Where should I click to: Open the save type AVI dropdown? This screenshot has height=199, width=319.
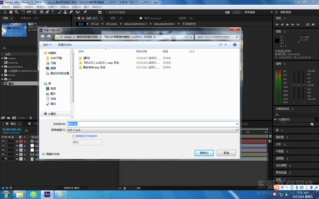pos(152,130)
